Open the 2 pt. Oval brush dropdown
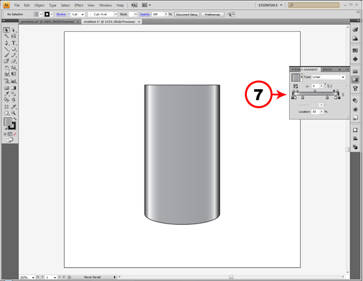This screenshot has height=281, width=363. tap(102, 15)
